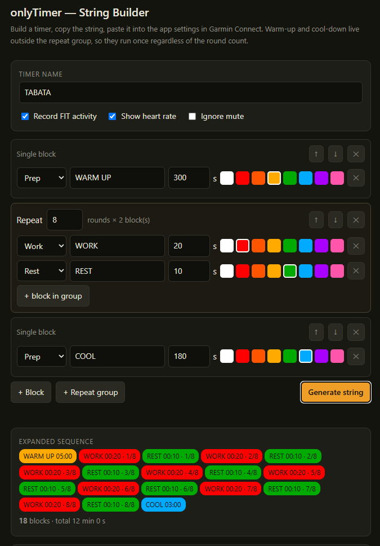The image size is (380, 546).
Task: Delete the COOL single block container
Action: 356,332
